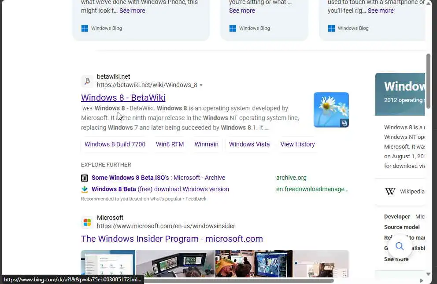The image size is (437, 284).
Task: Open the fourth Insider Program image thumbnail
Action: [x=321, y=264]
